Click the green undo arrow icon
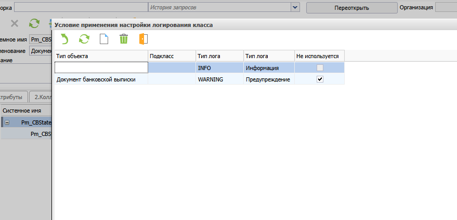The width and height of the screenshot is (457, 220). click(x=64, y=39)
